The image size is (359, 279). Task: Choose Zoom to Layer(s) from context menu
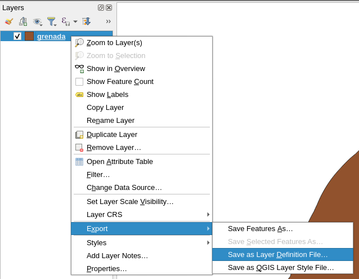pos(142,43)
